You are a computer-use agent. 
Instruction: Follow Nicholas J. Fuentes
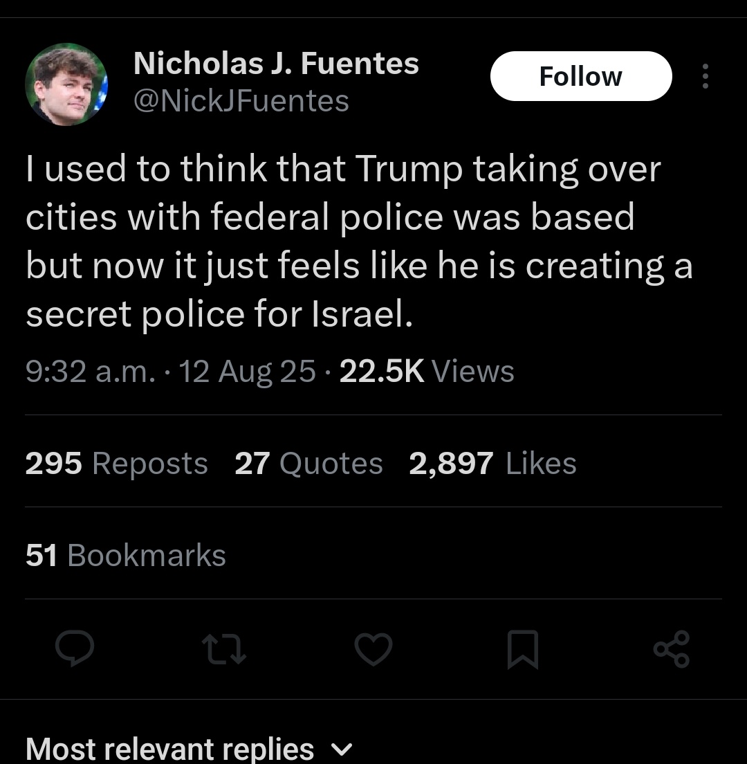(x=580, y=76)
